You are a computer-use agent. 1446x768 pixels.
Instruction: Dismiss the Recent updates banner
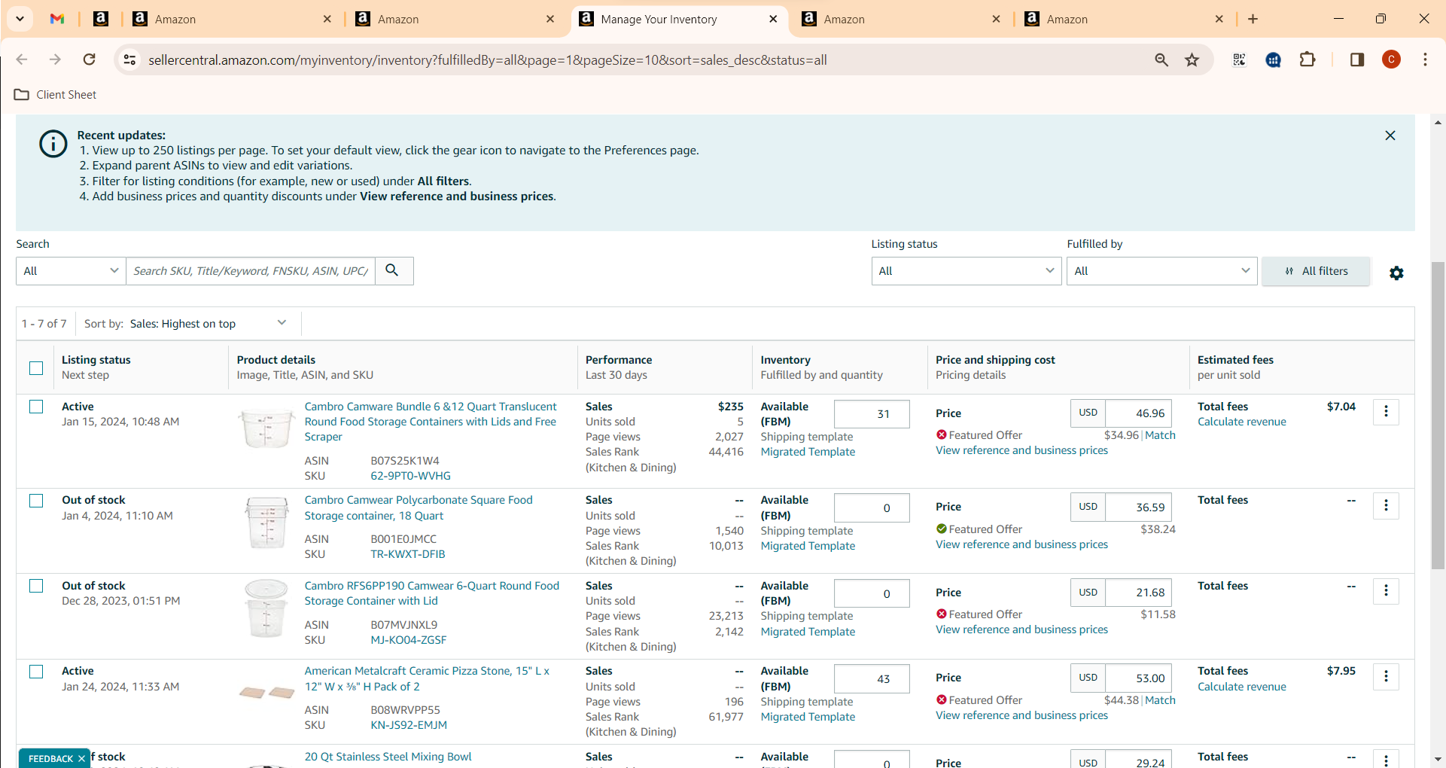(1390, 136)
